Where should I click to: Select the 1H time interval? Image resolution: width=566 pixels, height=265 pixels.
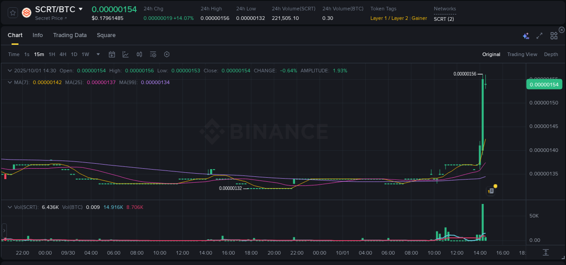click(51, 54)
